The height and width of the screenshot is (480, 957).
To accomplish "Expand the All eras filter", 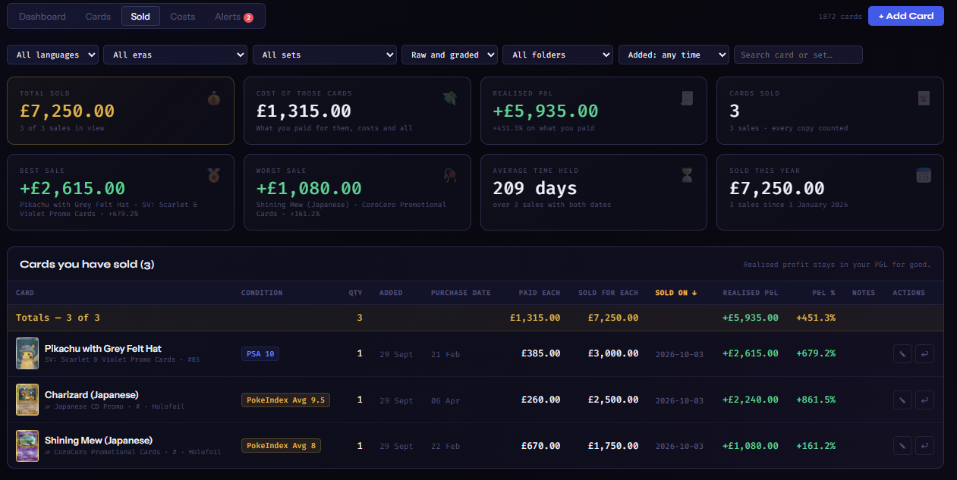I will 175,55.
